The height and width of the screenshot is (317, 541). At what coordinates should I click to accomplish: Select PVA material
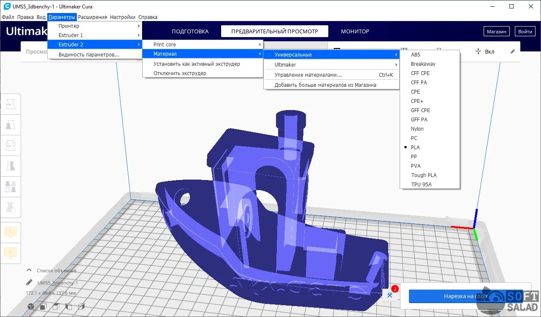(430, 166)
